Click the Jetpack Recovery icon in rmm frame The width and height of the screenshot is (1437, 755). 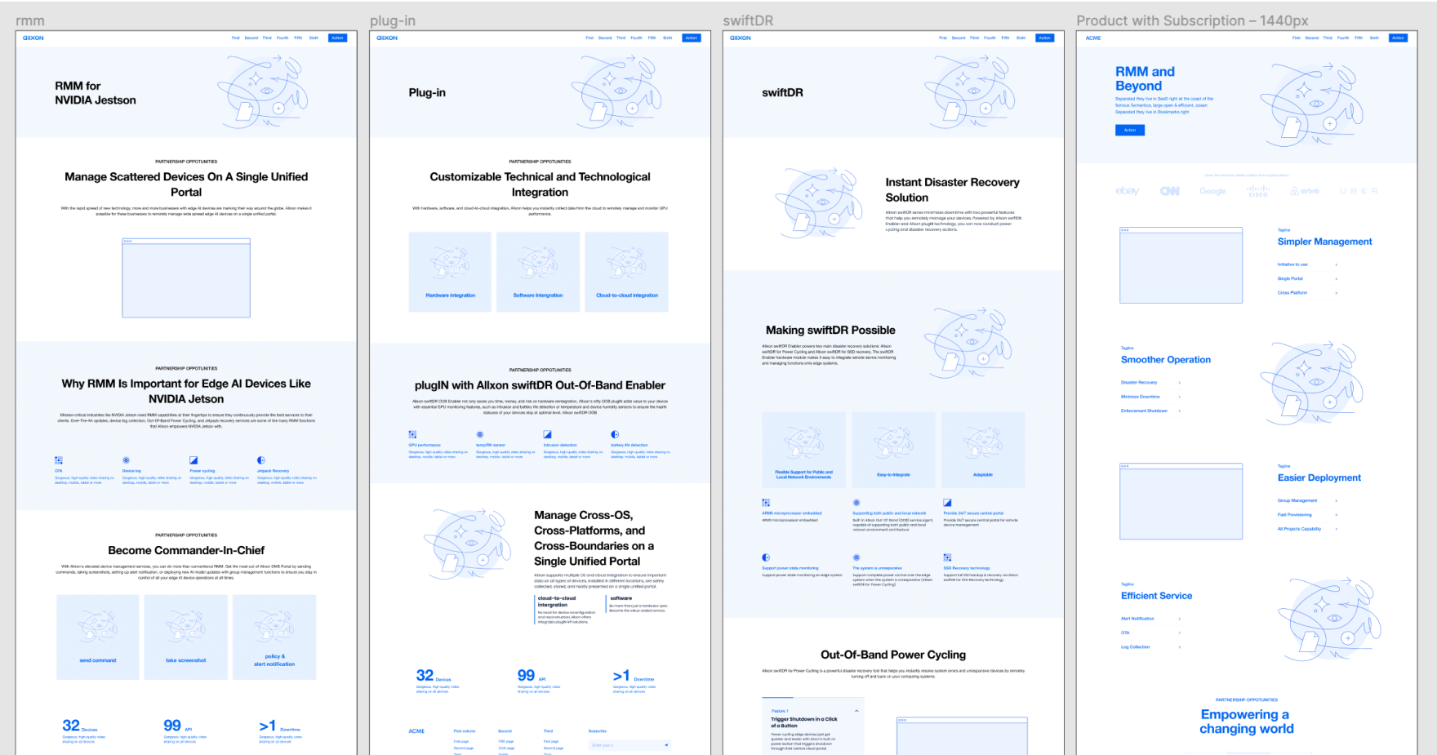[x=261, y=460]
